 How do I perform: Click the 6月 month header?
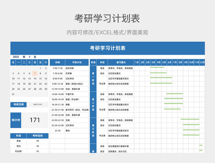pyautogui.click(x=169, y=63)
